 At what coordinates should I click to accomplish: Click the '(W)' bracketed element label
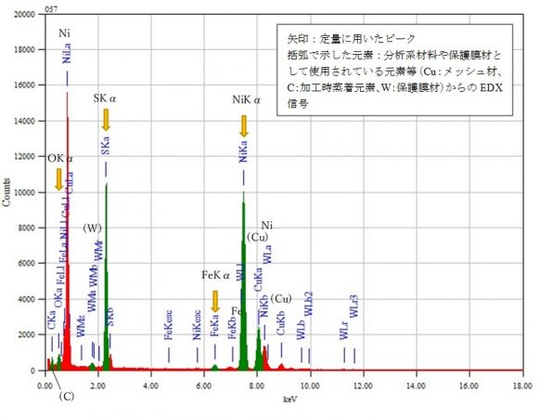92,228
